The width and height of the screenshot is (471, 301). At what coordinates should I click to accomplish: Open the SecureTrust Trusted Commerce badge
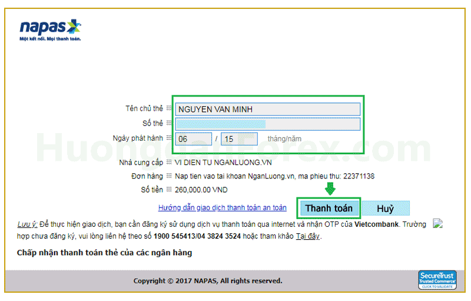(x=437, y=280)
